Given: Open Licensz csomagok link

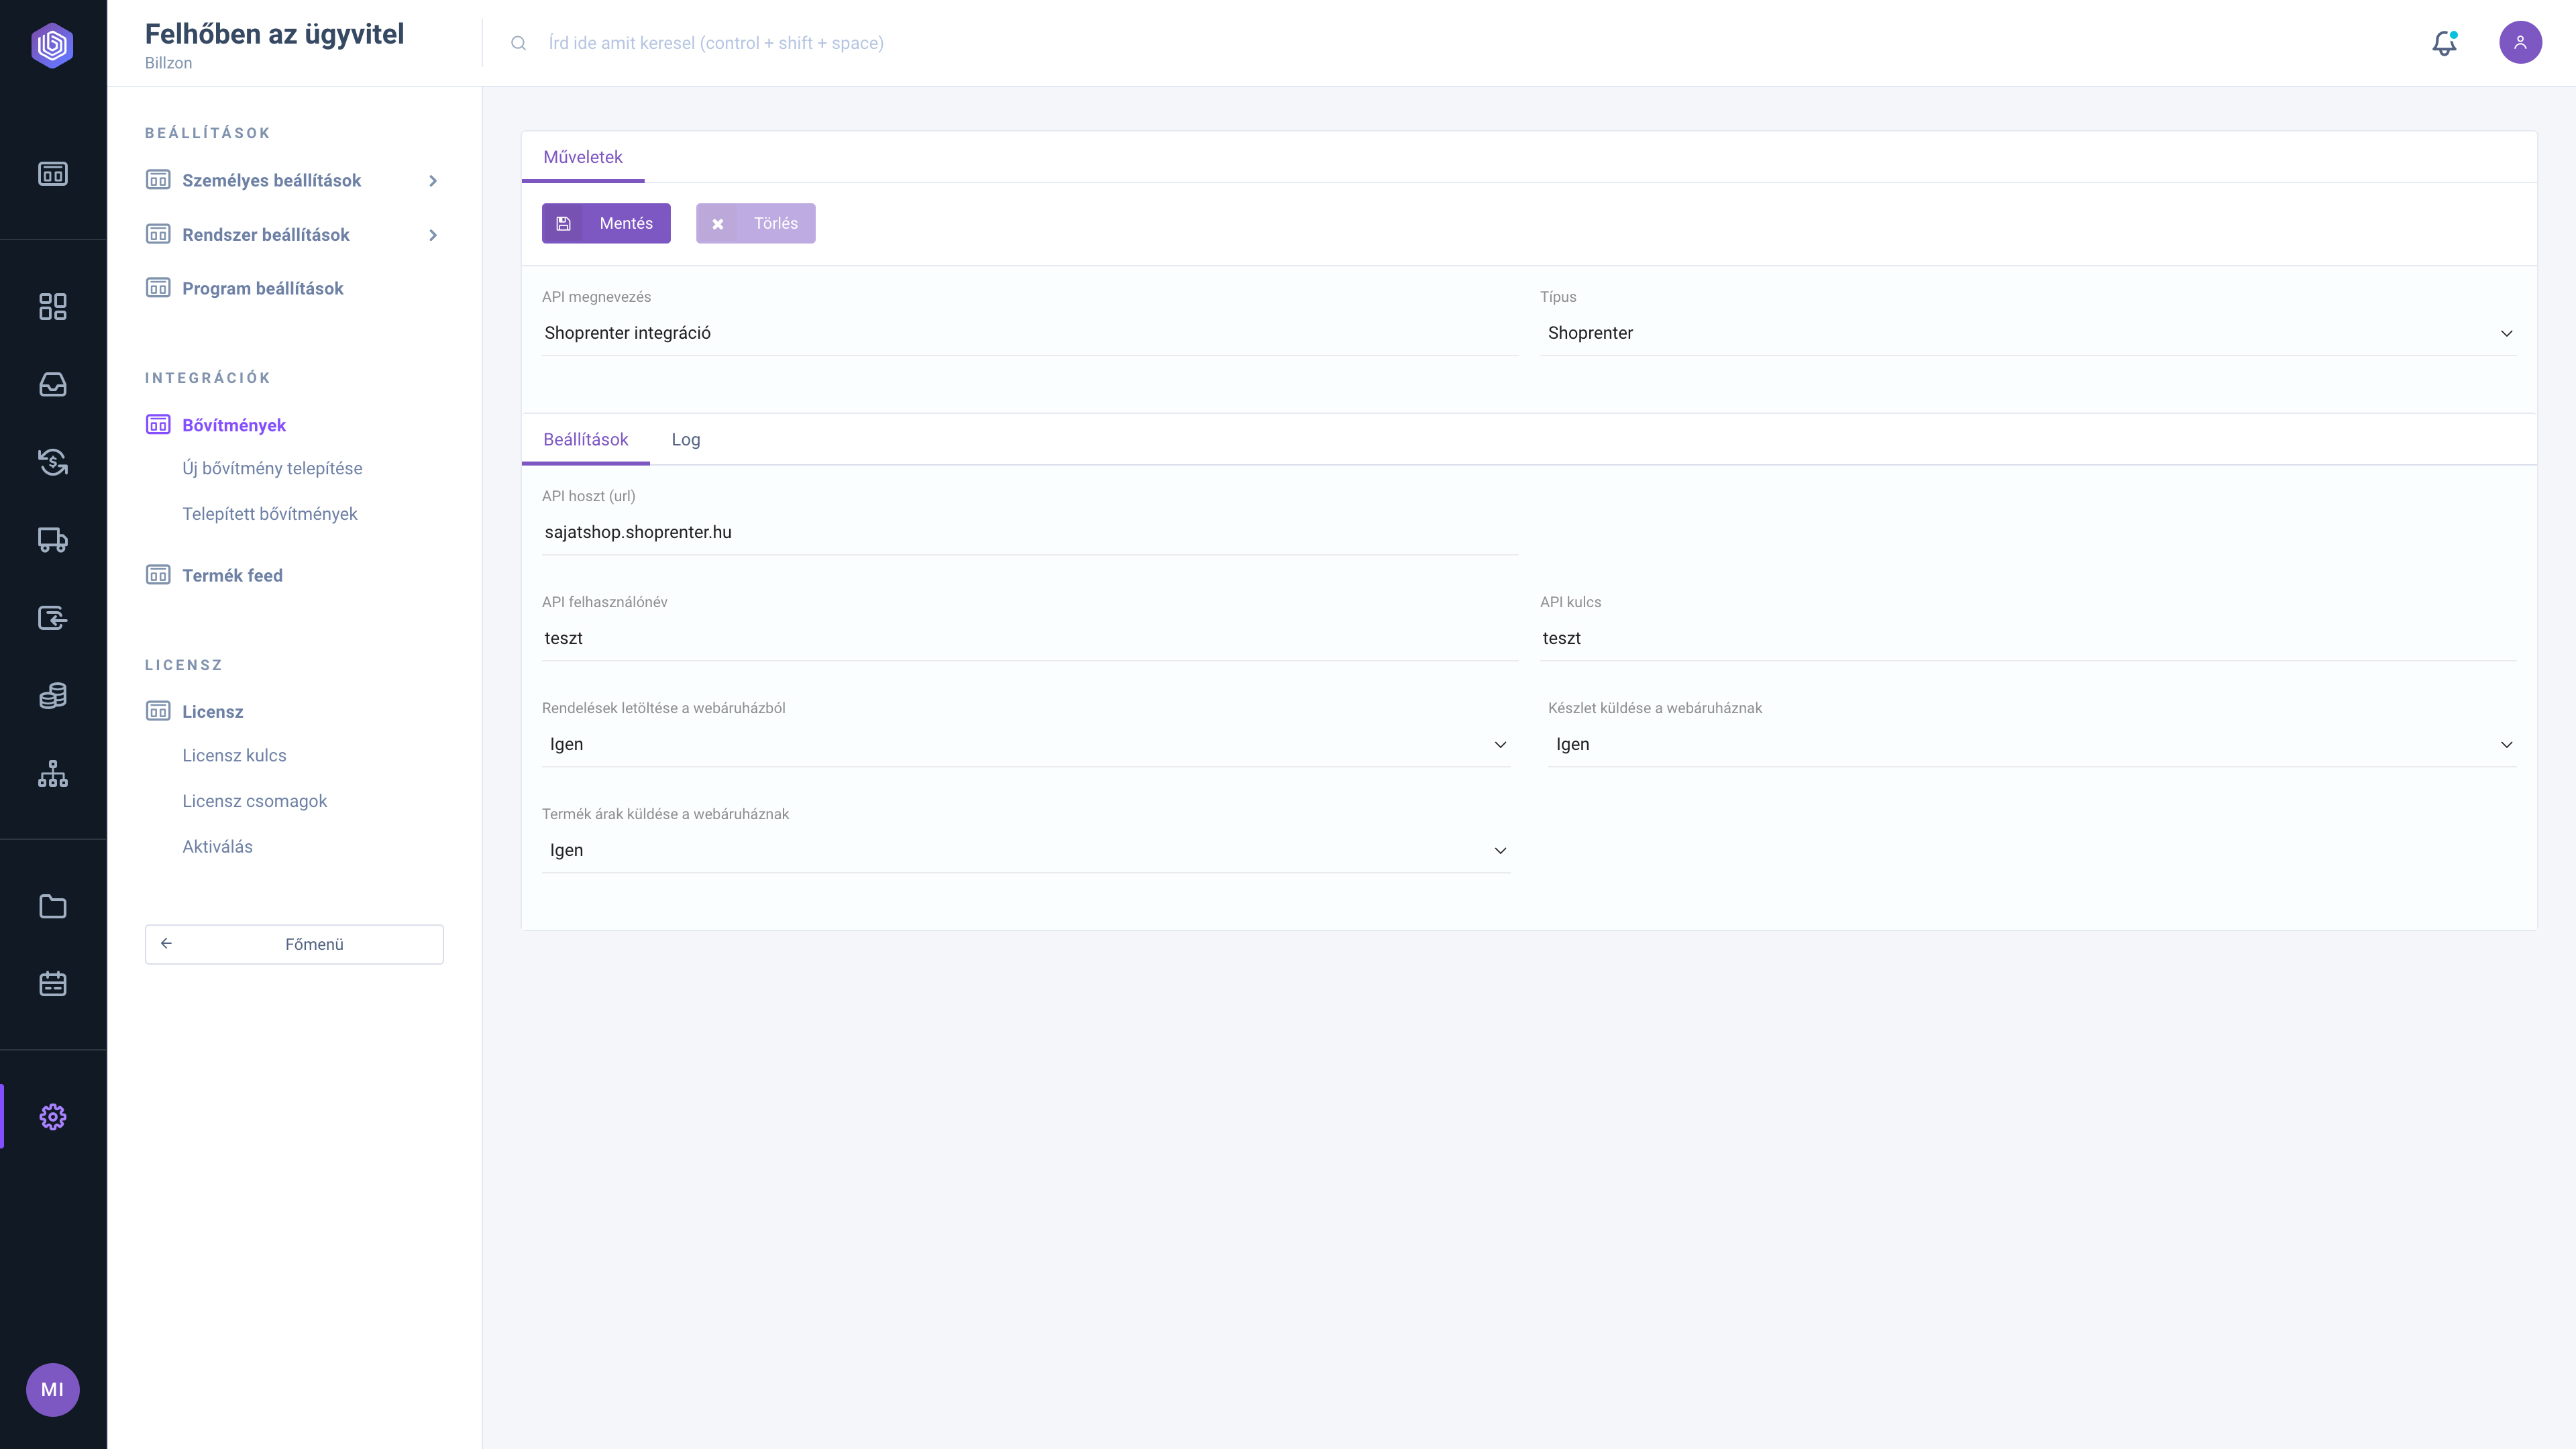Looking at the screenshot, I should (255, 801).
